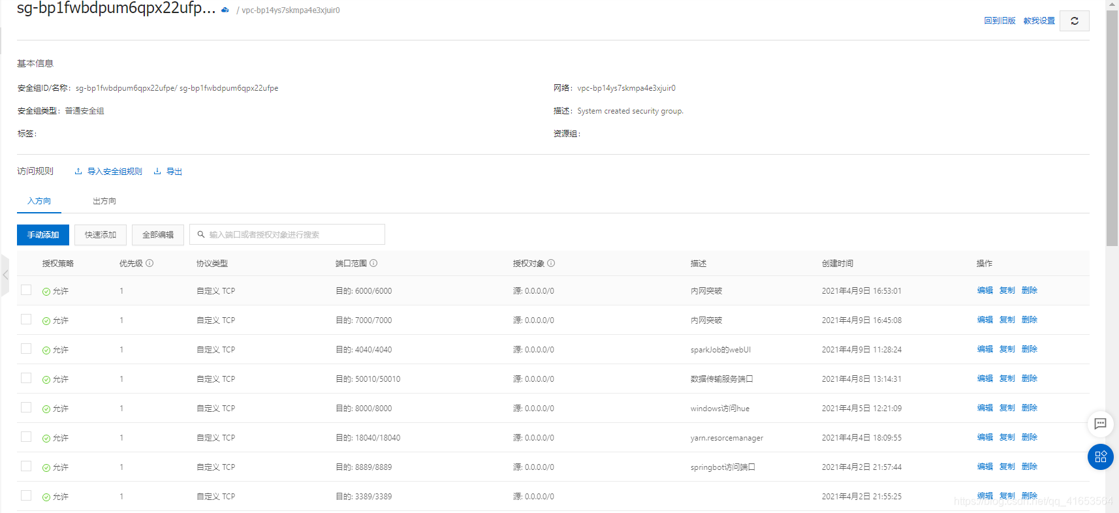Focus the port or authorization object search field
The image size is (1119, 513).
point(287,235)
